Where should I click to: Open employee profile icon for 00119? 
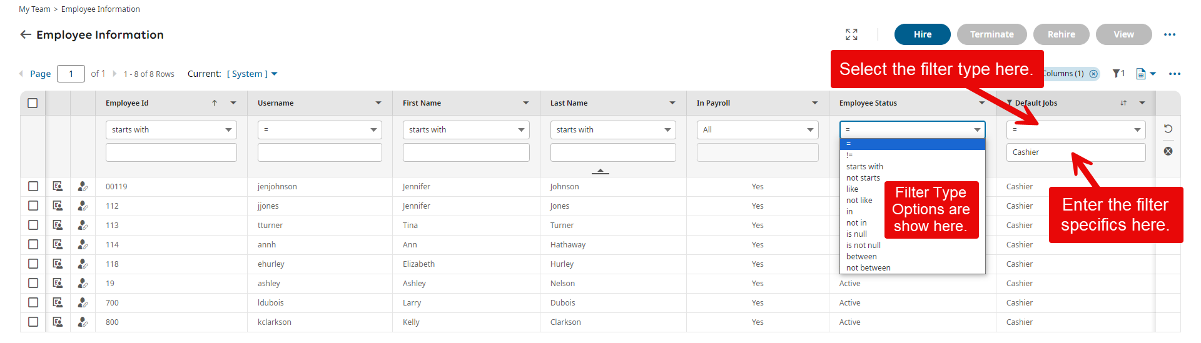[x=58, y=186]
